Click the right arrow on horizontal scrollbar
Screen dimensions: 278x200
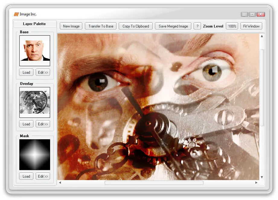(257, 182)
